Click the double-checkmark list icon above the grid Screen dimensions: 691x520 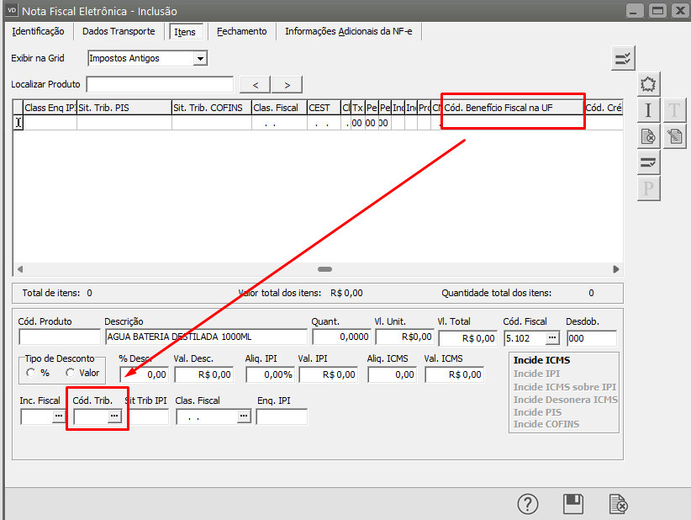623,58
